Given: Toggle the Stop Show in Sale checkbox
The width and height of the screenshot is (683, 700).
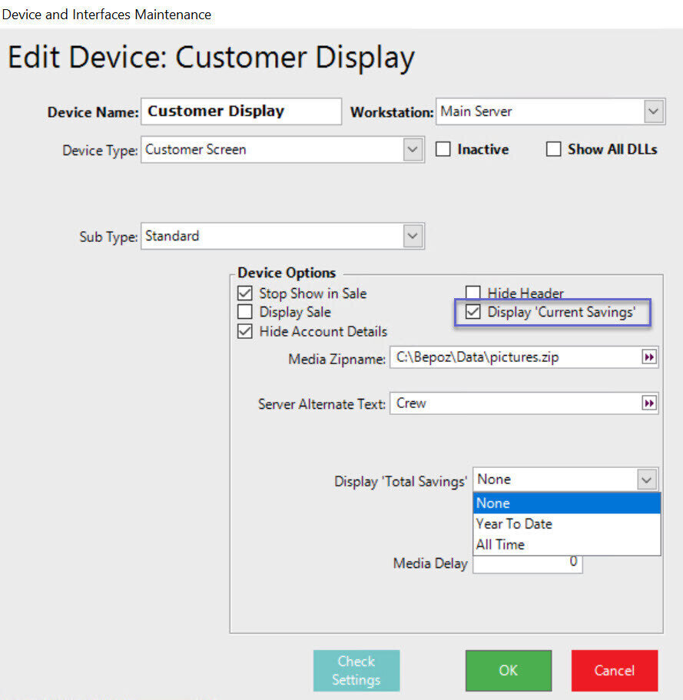Looking at the screenshot, I should (245, 293).
